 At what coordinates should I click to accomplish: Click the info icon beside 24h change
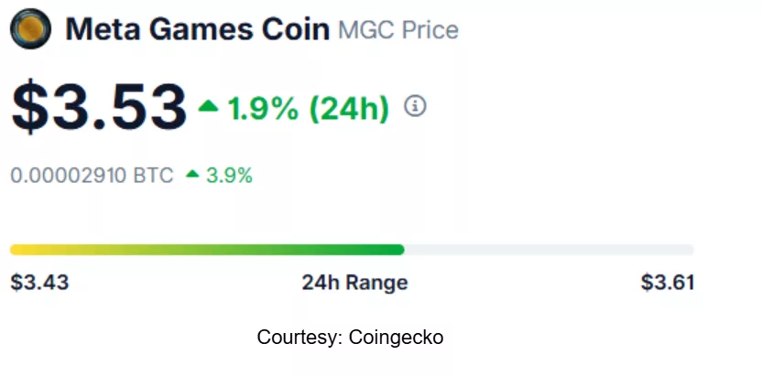pos(416,107)
